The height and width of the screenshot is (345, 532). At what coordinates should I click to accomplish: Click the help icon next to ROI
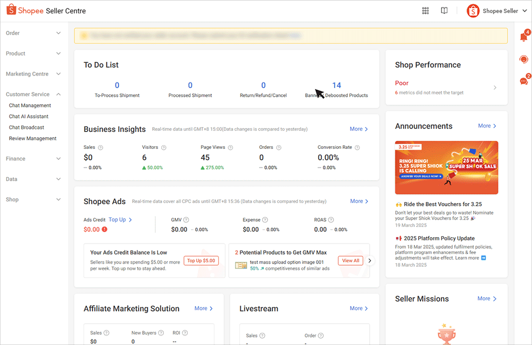click(x=185, y=333)
